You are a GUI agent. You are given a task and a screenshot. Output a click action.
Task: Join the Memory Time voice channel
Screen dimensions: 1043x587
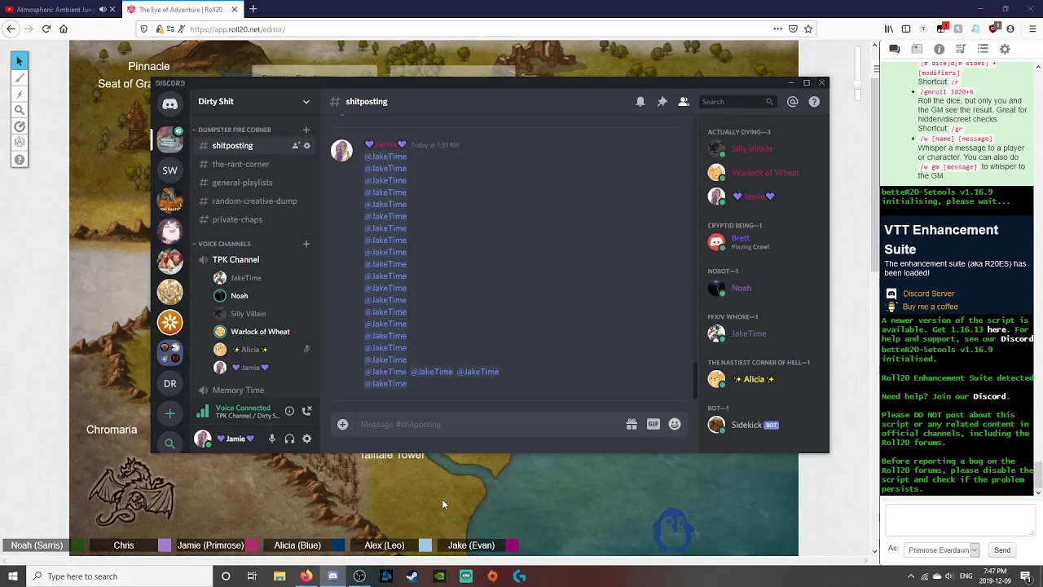[x=238, y=390]
